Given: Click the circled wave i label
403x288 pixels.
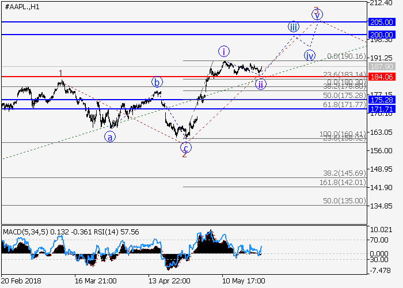Looking at the screenshot, I should pos(223,51).
